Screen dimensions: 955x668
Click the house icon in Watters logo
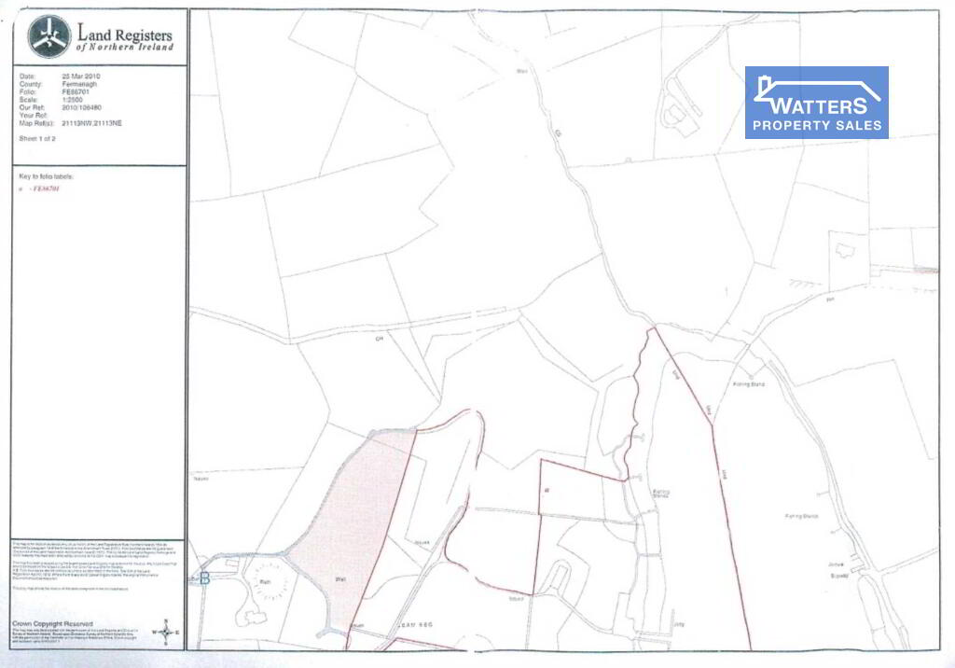[818, 90]
